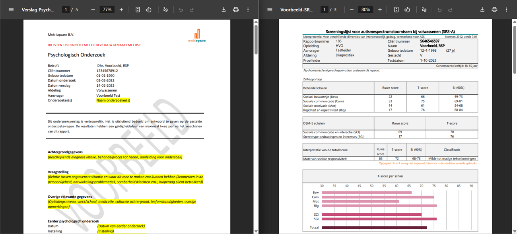Rotate the Verslag Psych document counterclockwise
This screenshot has width=517, height=234.
pyautogui.click(x=148, y=10)
